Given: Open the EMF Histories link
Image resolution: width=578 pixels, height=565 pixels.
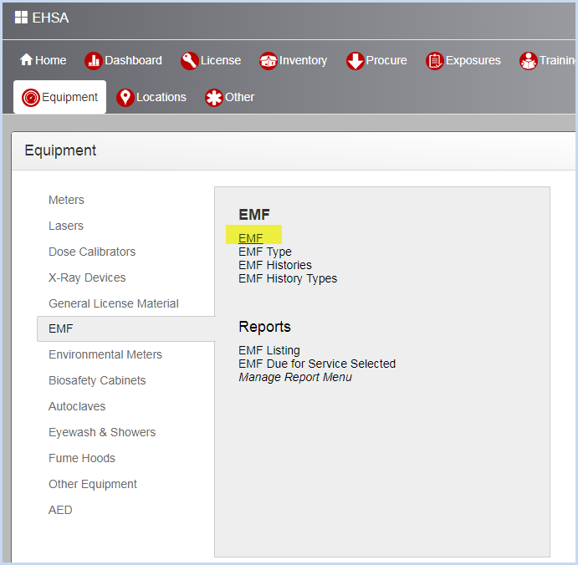Looking at the screenshot, I should (274, 265).
